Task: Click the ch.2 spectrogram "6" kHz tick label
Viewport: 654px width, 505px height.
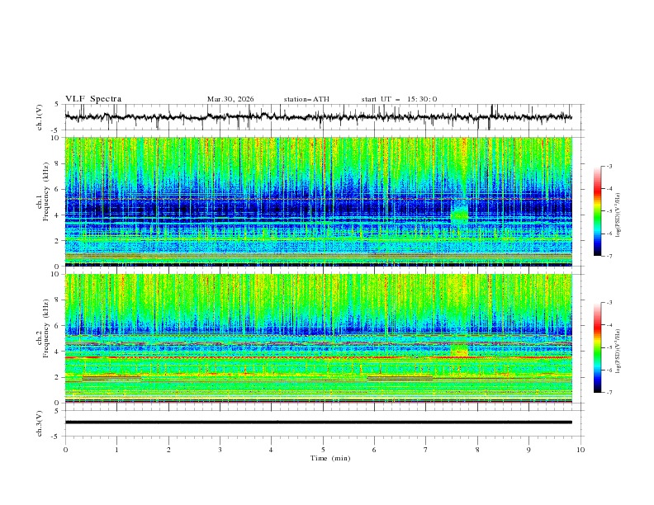Action: pyautogui.click(x=58, y=326)
